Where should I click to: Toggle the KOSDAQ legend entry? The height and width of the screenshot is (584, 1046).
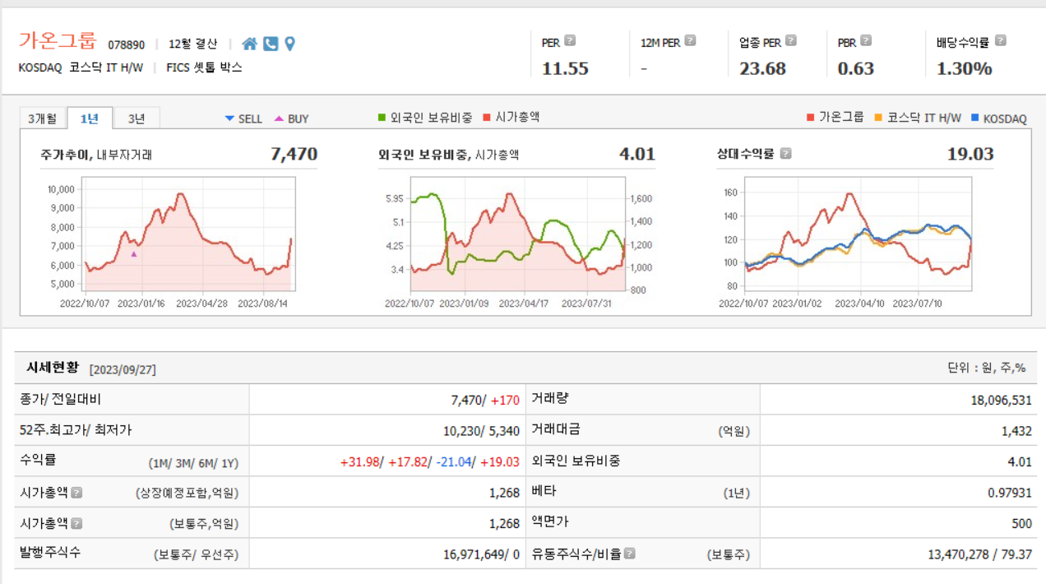(x=1005, y=118)
